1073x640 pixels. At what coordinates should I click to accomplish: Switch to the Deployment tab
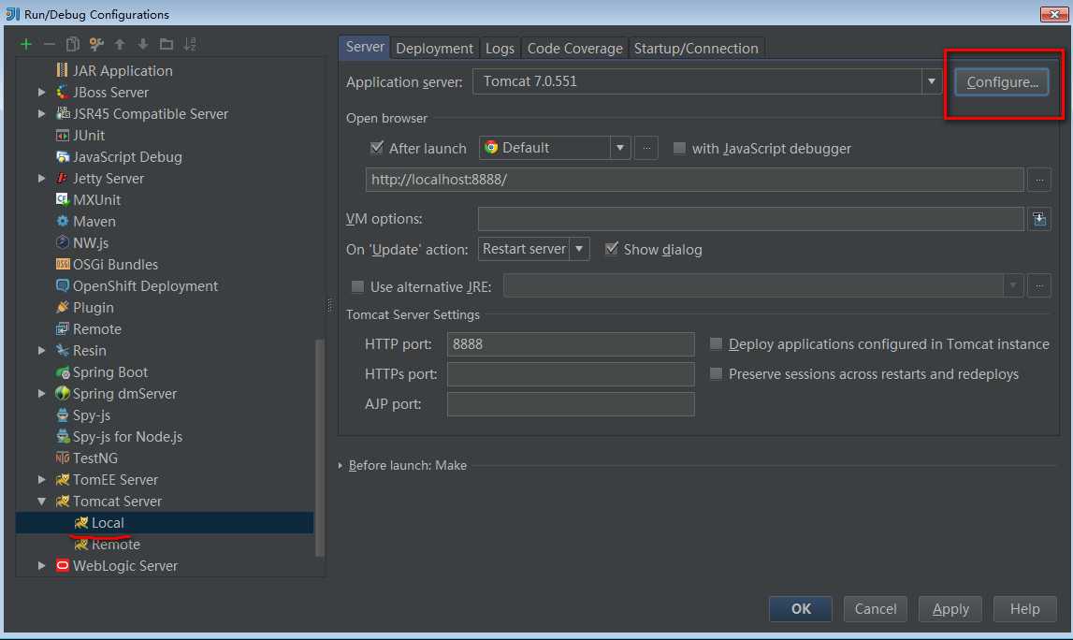[435, 49]
